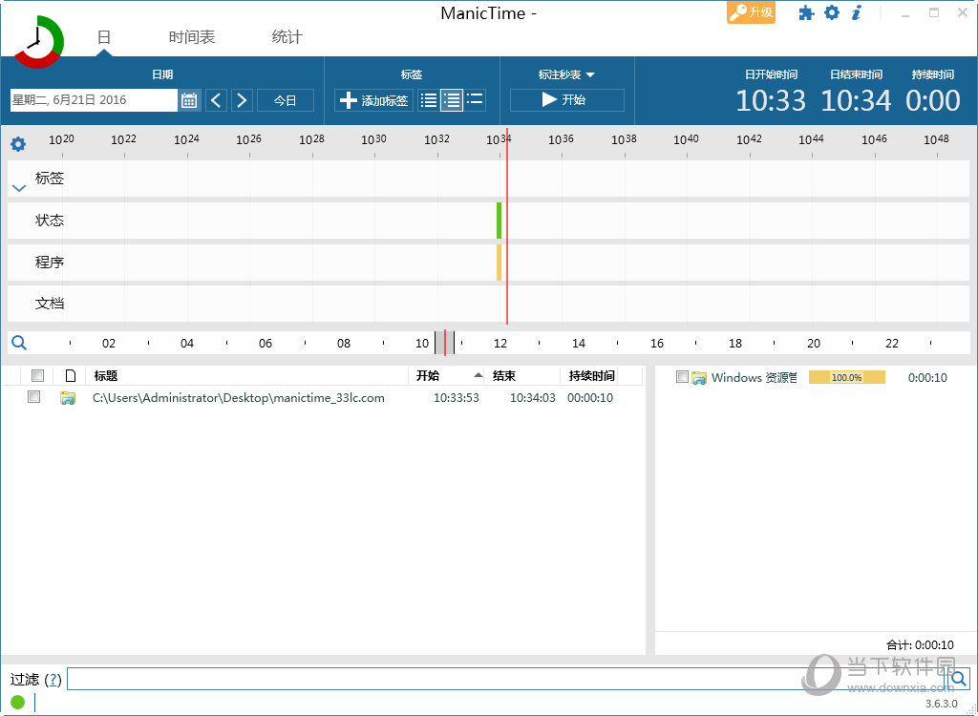Open the filter help (?) link
The height and width of the screenshot is (716, 978).
click(x=53, y=679)
